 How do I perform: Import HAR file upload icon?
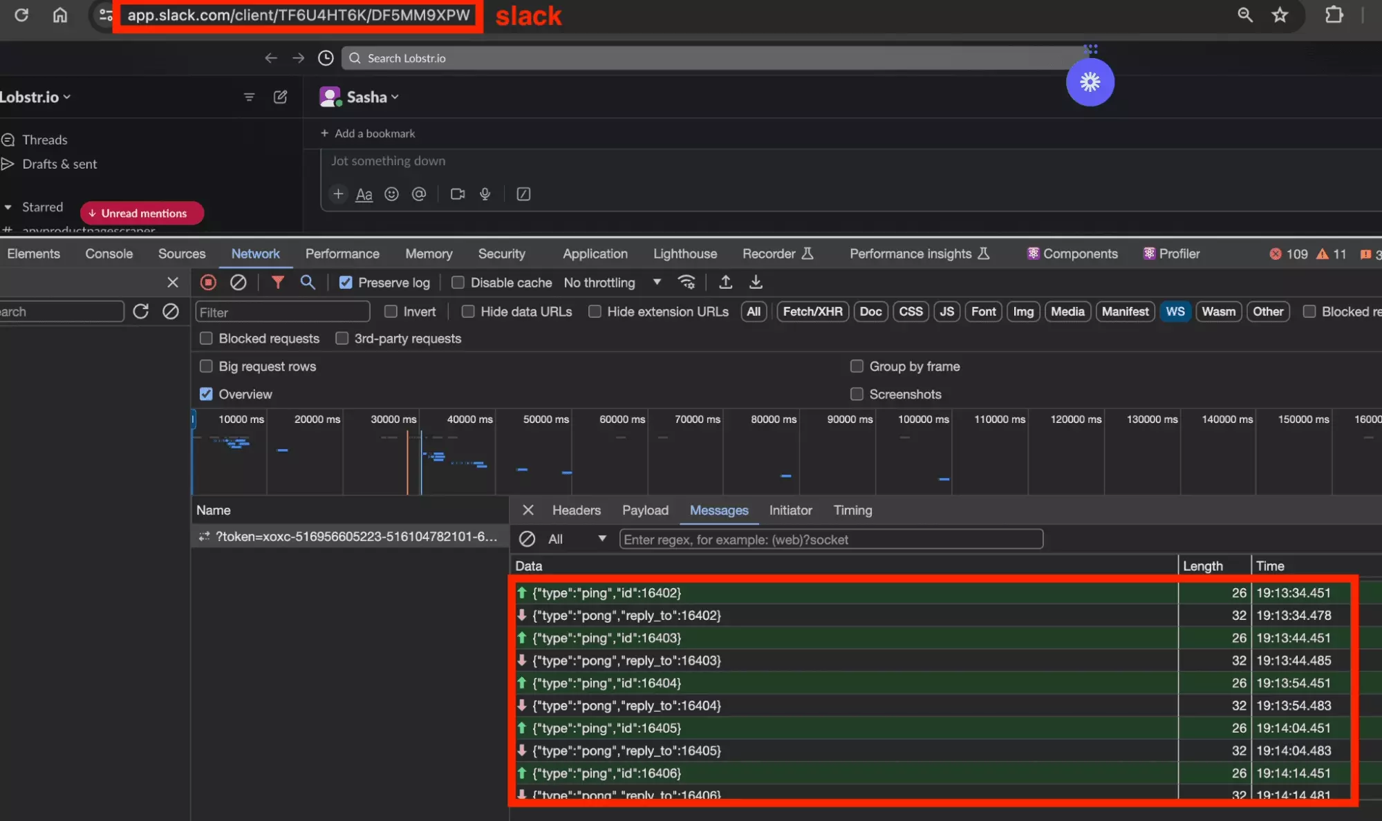[x=725, y=282]
